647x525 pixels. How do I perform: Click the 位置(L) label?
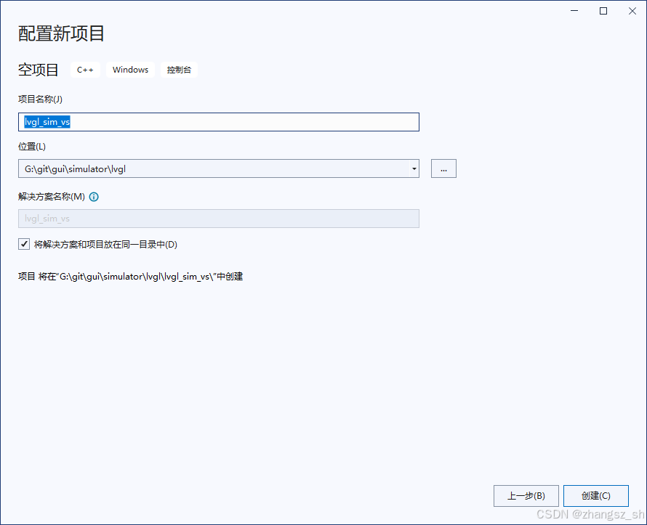[x=32, y=147]
